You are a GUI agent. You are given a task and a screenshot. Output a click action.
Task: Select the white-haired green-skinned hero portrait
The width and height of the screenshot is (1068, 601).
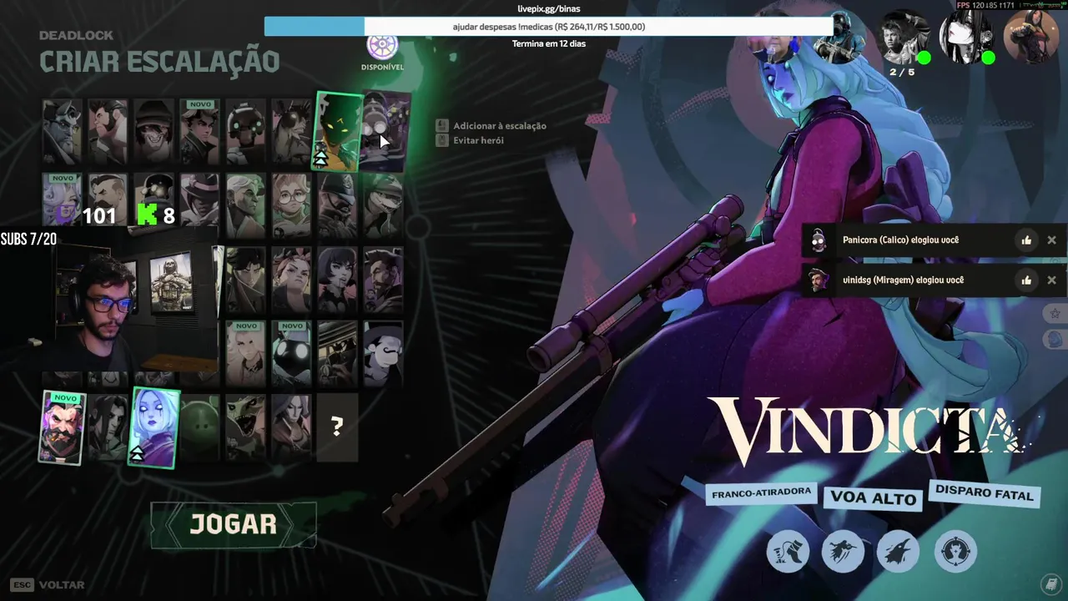pyautogui.click(x=245, y=205)
